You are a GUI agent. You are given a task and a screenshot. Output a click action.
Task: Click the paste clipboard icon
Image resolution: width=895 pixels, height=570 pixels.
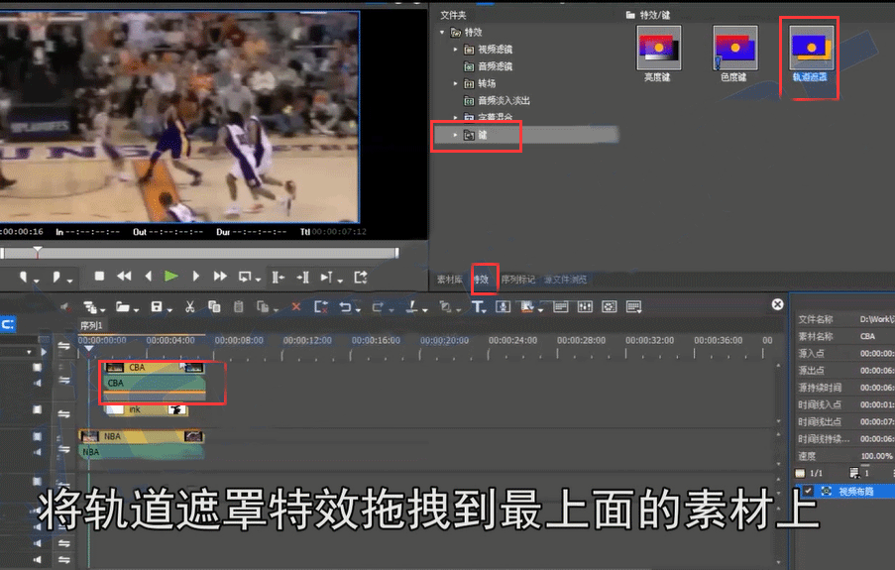pyautogui.click(x=239, y=307)
